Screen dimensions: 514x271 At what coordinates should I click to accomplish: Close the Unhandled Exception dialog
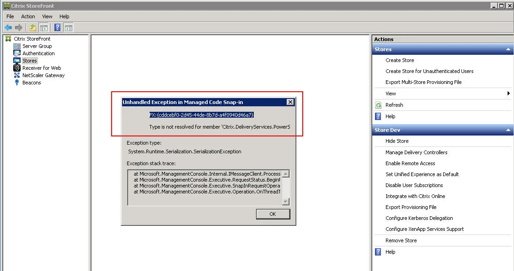pyautogui.click(x=290, y=102)
